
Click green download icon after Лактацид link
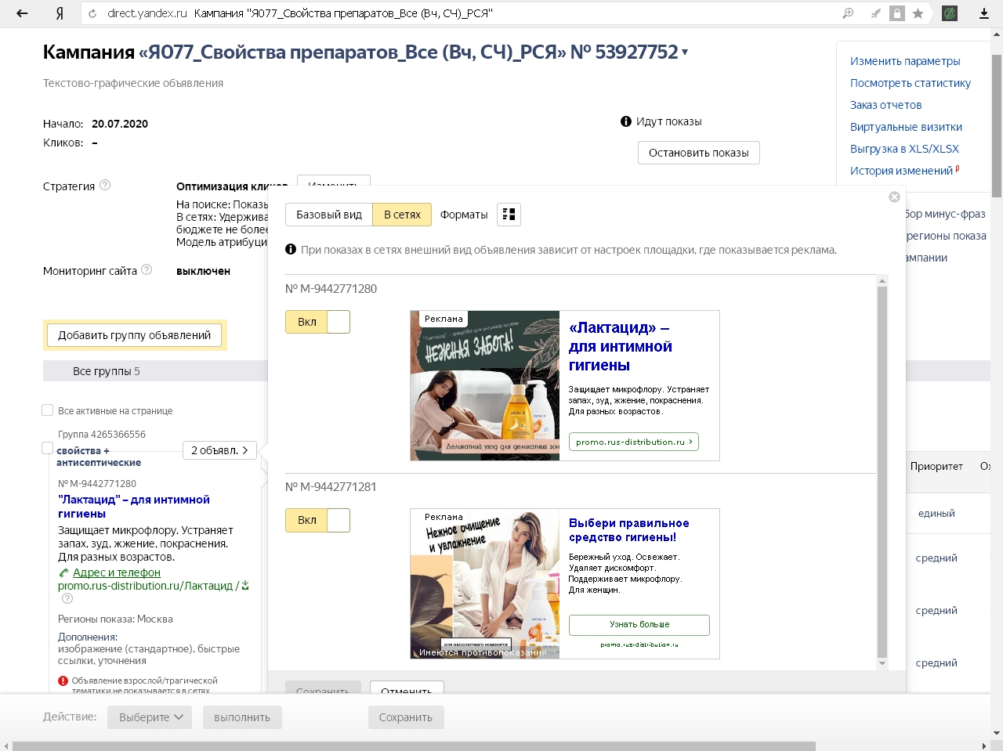pos(245,586)
